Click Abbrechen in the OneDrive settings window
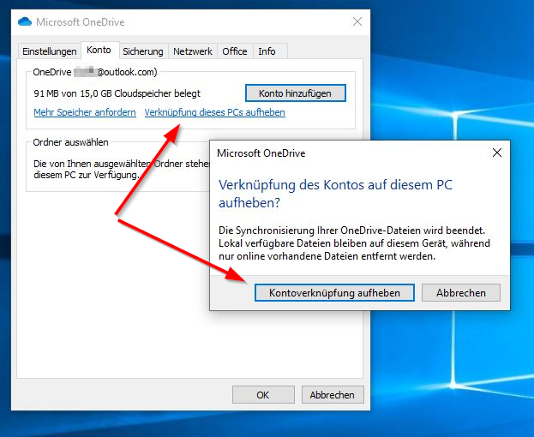 333,395
